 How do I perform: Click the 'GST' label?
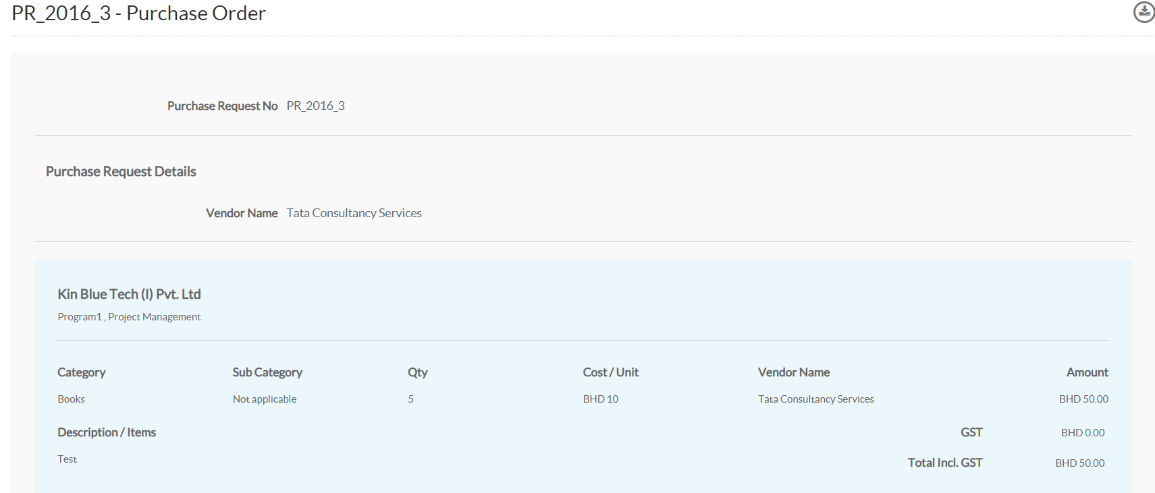pyautogui.click(x=971, y=432)
